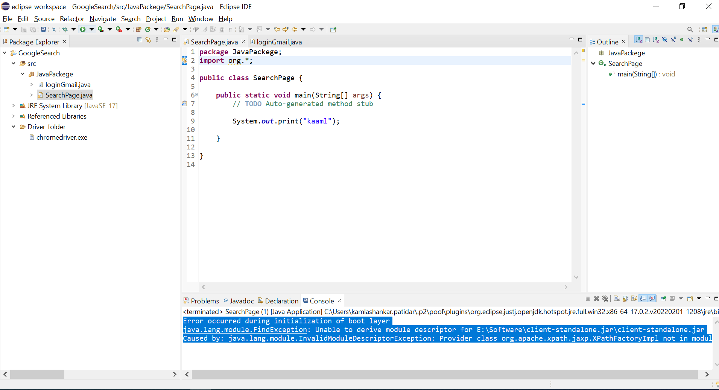Collapse the src folder node
Viewport: 719px width, 390px height.
[x=14, y=64]
